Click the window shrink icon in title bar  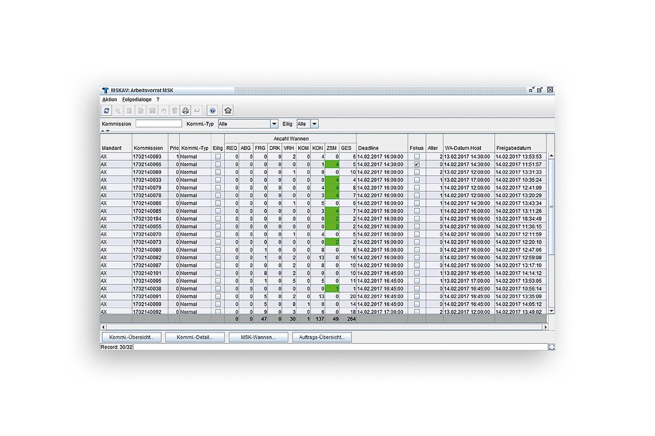[532, 90]
